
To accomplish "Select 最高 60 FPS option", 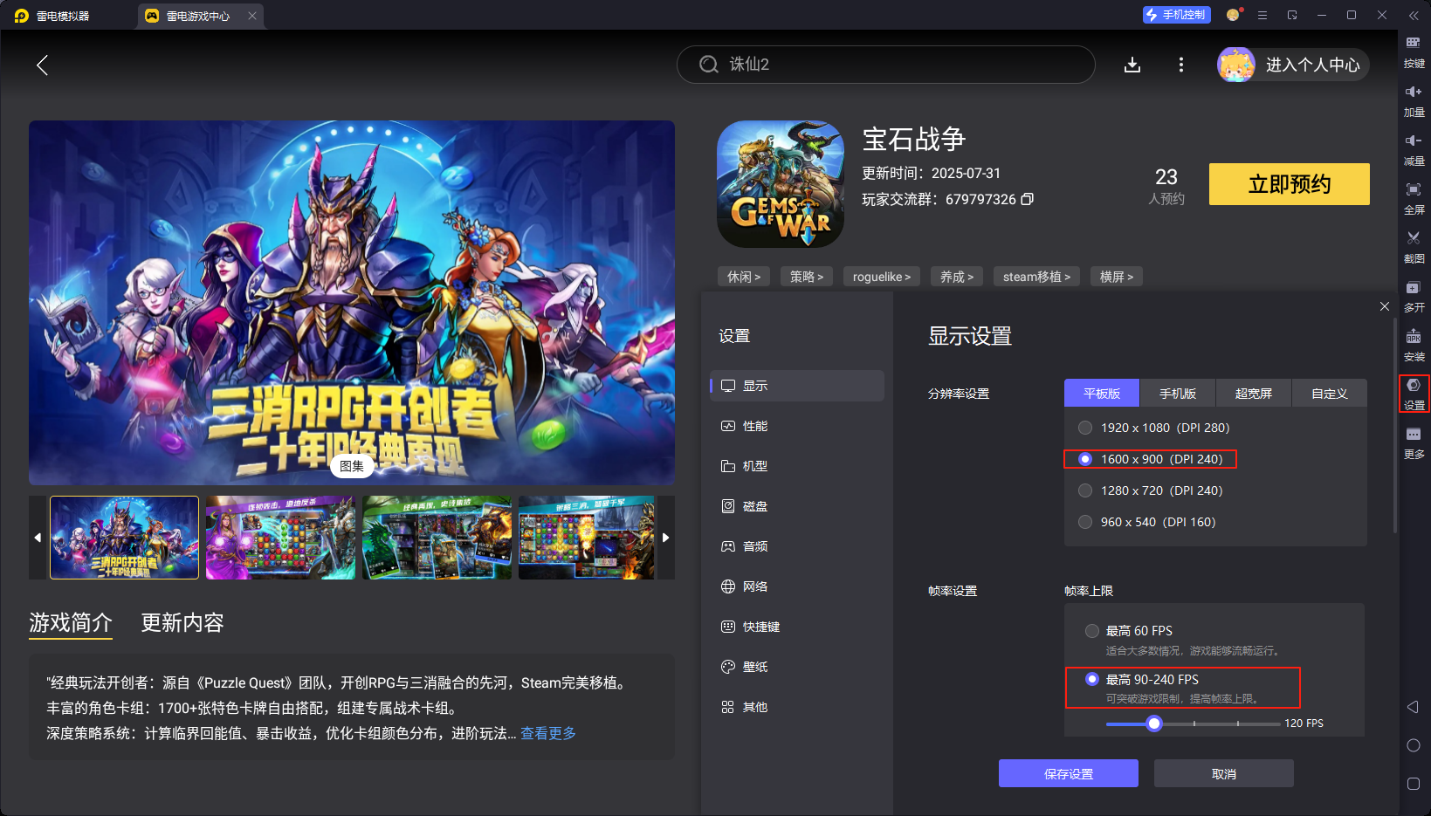I will click(1129, 630).
